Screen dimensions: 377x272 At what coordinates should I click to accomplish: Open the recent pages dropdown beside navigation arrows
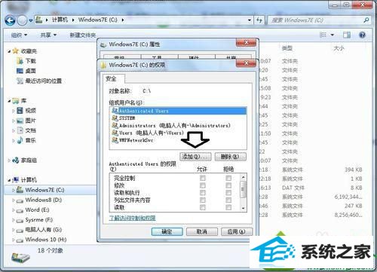pos(30,20)
